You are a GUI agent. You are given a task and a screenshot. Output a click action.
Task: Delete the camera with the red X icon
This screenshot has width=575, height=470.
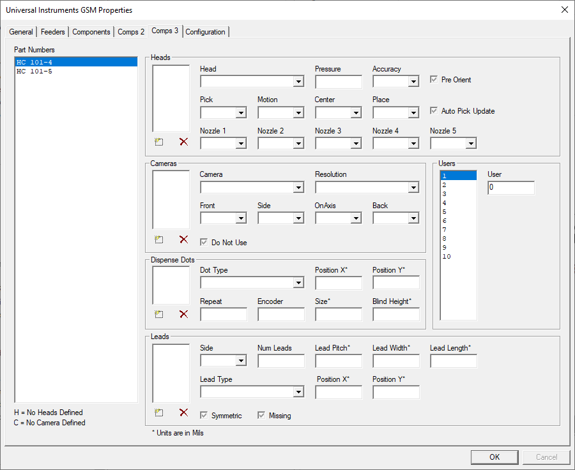tap(183, 239)
